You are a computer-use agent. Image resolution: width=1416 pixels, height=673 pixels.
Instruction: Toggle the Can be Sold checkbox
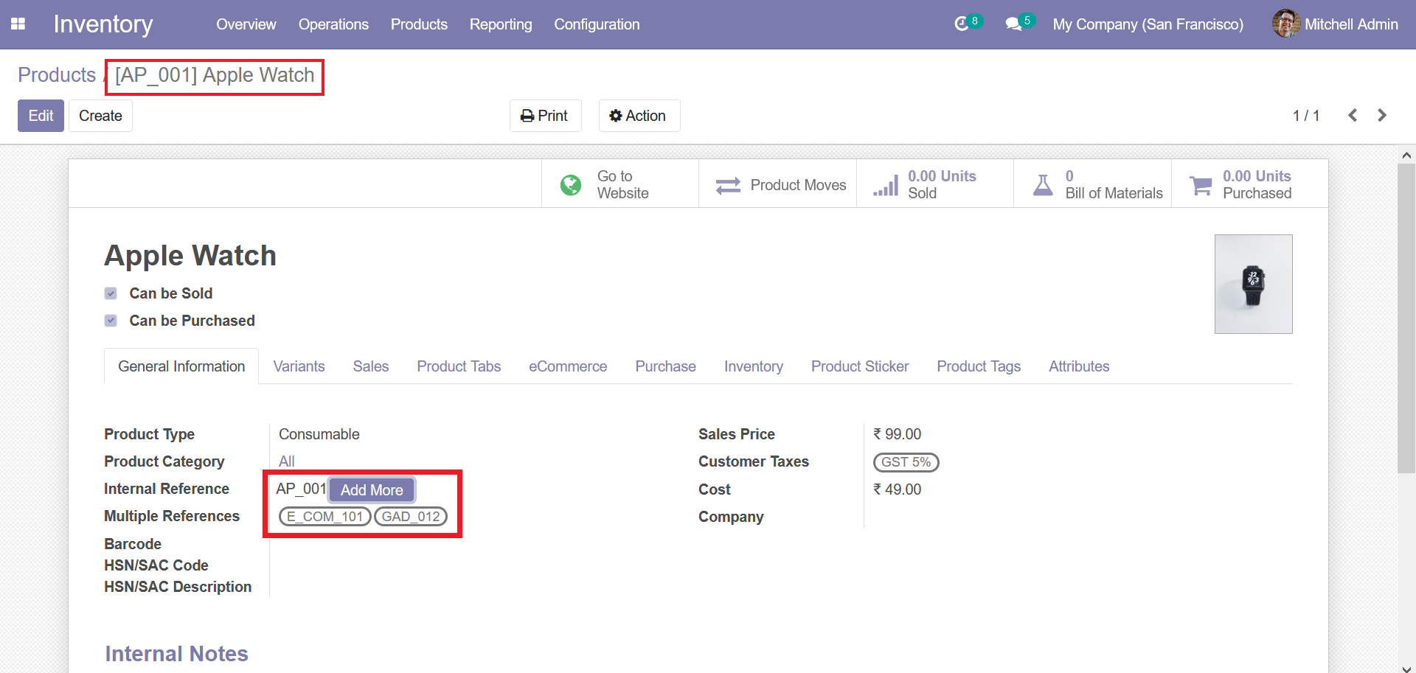point(111,293)
